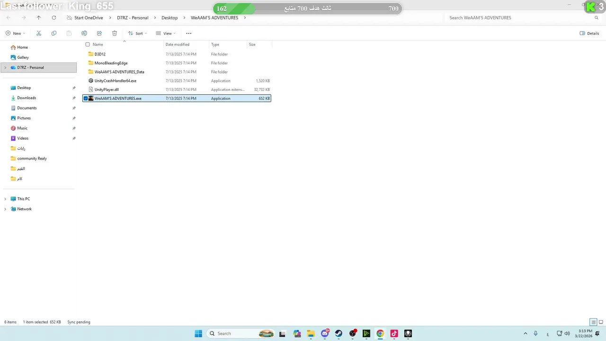Viewport: 606px width, 341px height.
Task: Click the Cut scissors icon
Action: point(39,33)
